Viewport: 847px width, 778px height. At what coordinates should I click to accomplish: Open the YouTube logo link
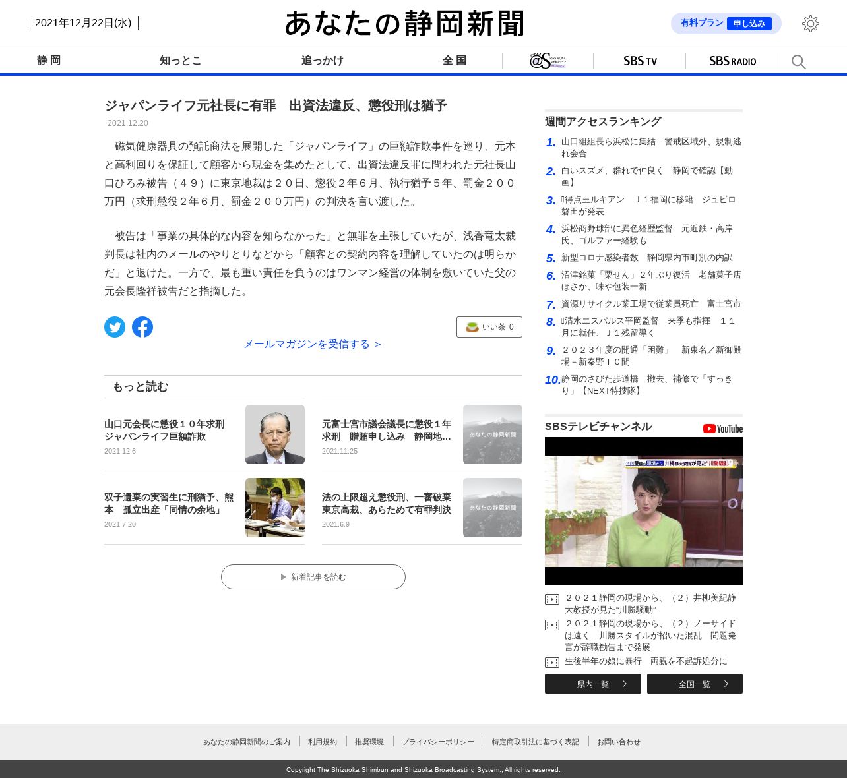coord(723,429)
